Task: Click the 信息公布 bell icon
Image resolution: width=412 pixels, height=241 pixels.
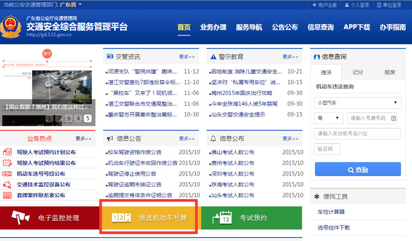Action: coord(213,138)
